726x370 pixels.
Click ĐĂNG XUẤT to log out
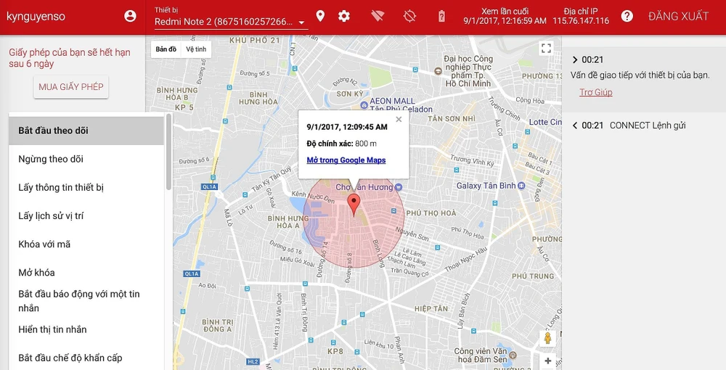coord(678,16)
